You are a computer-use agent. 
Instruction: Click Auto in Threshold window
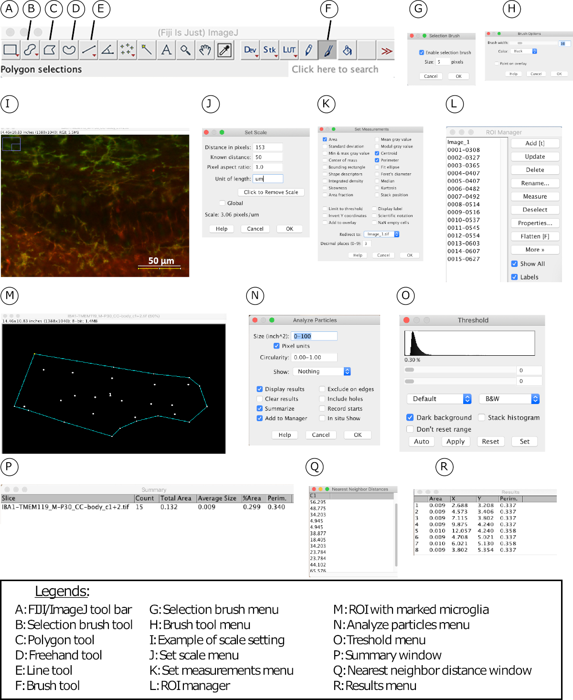coord(422,442)
